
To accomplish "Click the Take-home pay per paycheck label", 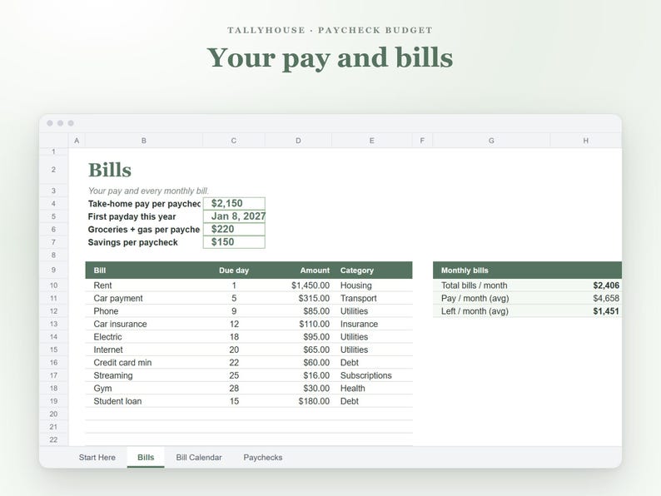I will tap(144, 204).
